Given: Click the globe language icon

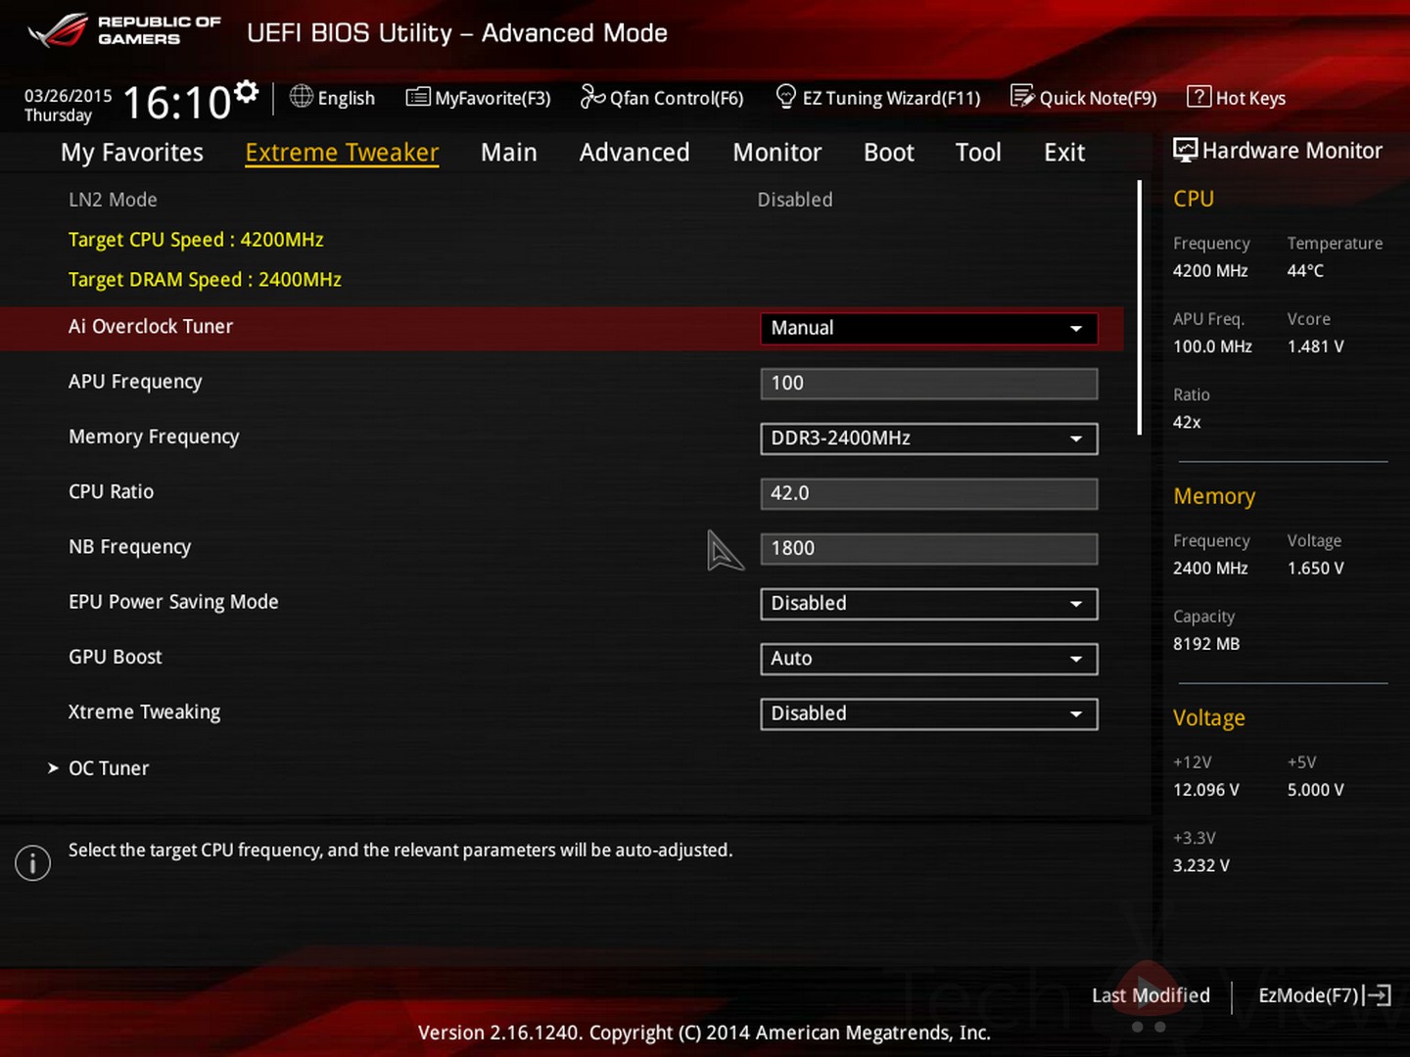Looking at the screenshot, I should (x=302, y=96).
